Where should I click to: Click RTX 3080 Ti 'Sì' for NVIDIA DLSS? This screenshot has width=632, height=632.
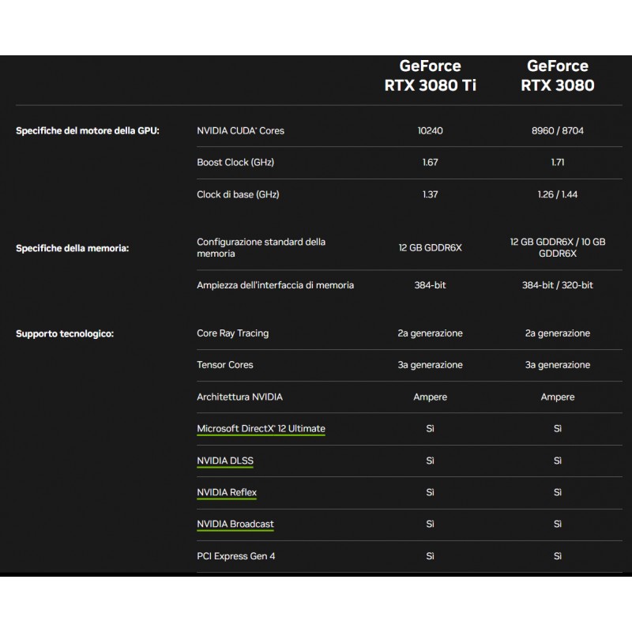(x=430, y=461)
